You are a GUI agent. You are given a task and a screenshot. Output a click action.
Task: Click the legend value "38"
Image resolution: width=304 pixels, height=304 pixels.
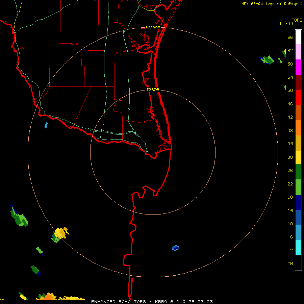tap(290, 130)
